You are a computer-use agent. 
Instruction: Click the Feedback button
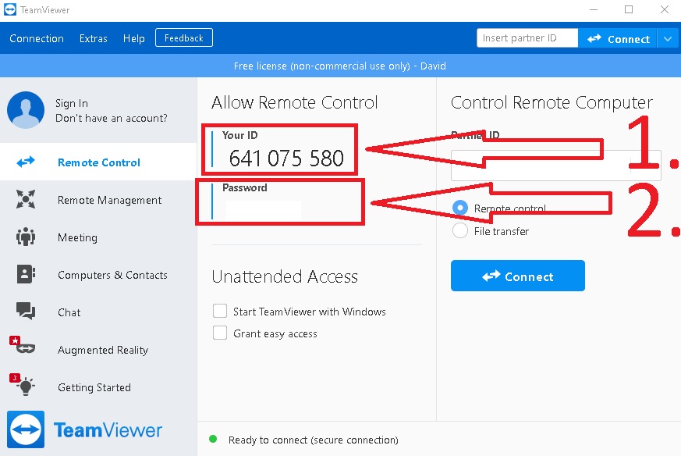click(184, 37)
